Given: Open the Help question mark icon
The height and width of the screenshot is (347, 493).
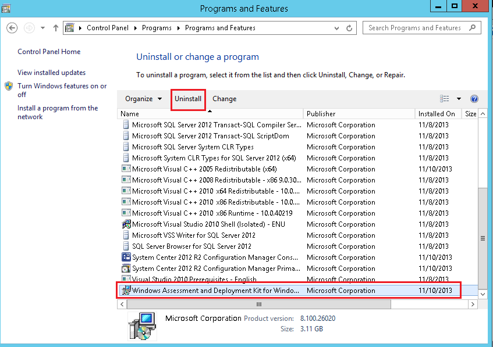Looking at the screenshot, I should click(x=474, y=99).
